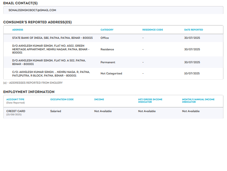Click the email address SONALISINGH28OCT@GMAIL.COM
The height and width of the screenshot is (171, 227).
click(32, 10)
